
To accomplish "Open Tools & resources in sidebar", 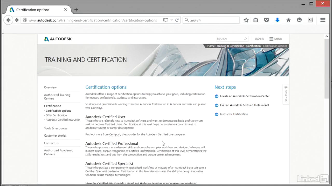I will tap(56, 128).
